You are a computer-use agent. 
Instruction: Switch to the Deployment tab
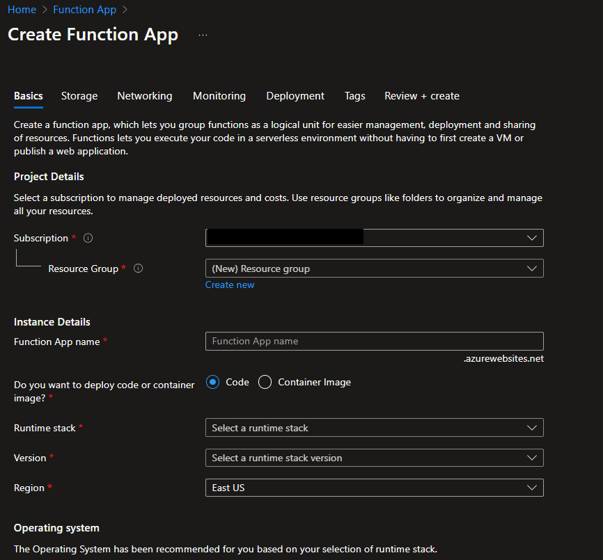pyautogui.click(x=295, y=96)
